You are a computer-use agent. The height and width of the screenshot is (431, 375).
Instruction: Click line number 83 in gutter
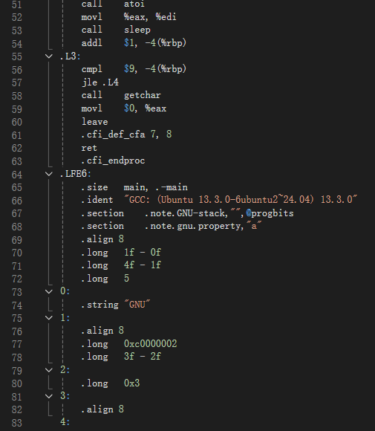pos(17,423)
